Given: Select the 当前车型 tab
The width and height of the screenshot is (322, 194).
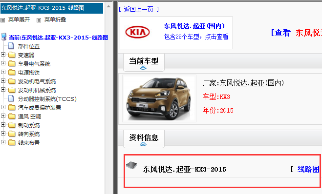Looking at the screenshot, I should (144, 62).
